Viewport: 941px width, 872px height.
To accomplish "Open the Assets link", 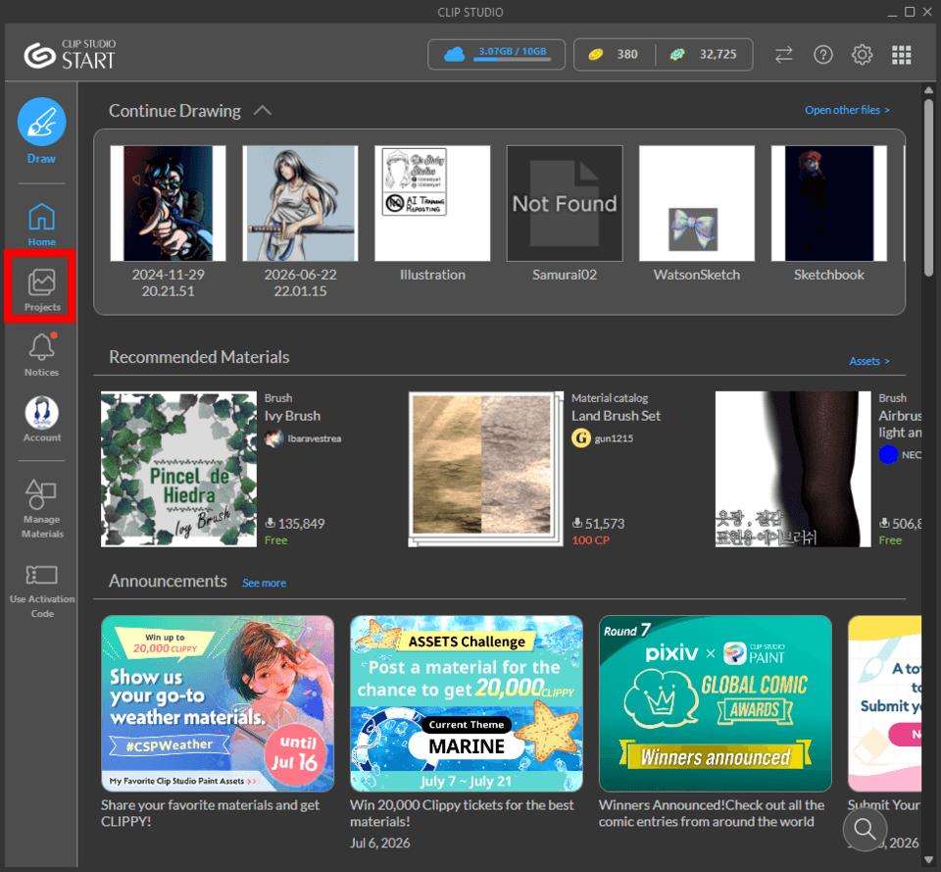I will (x=869, y=361).
